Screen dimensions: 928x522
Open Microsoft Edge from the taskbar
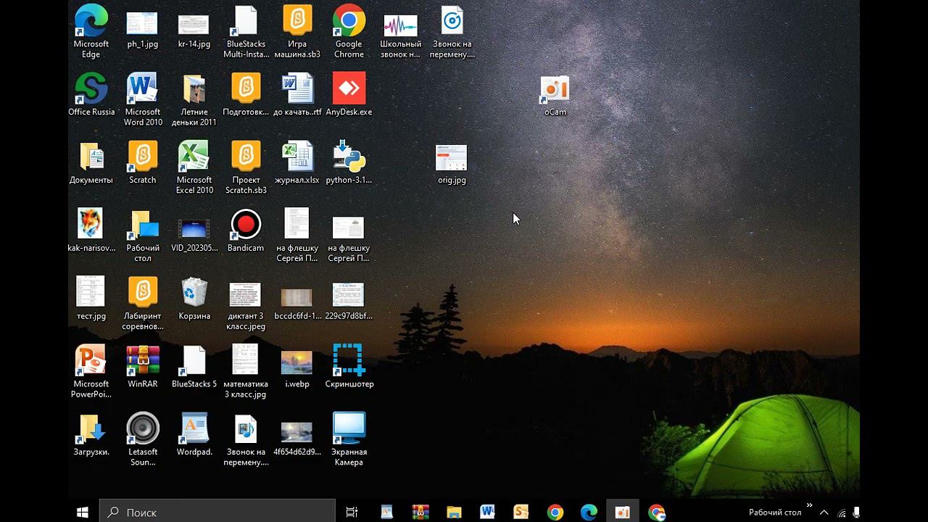pos(589,512)
